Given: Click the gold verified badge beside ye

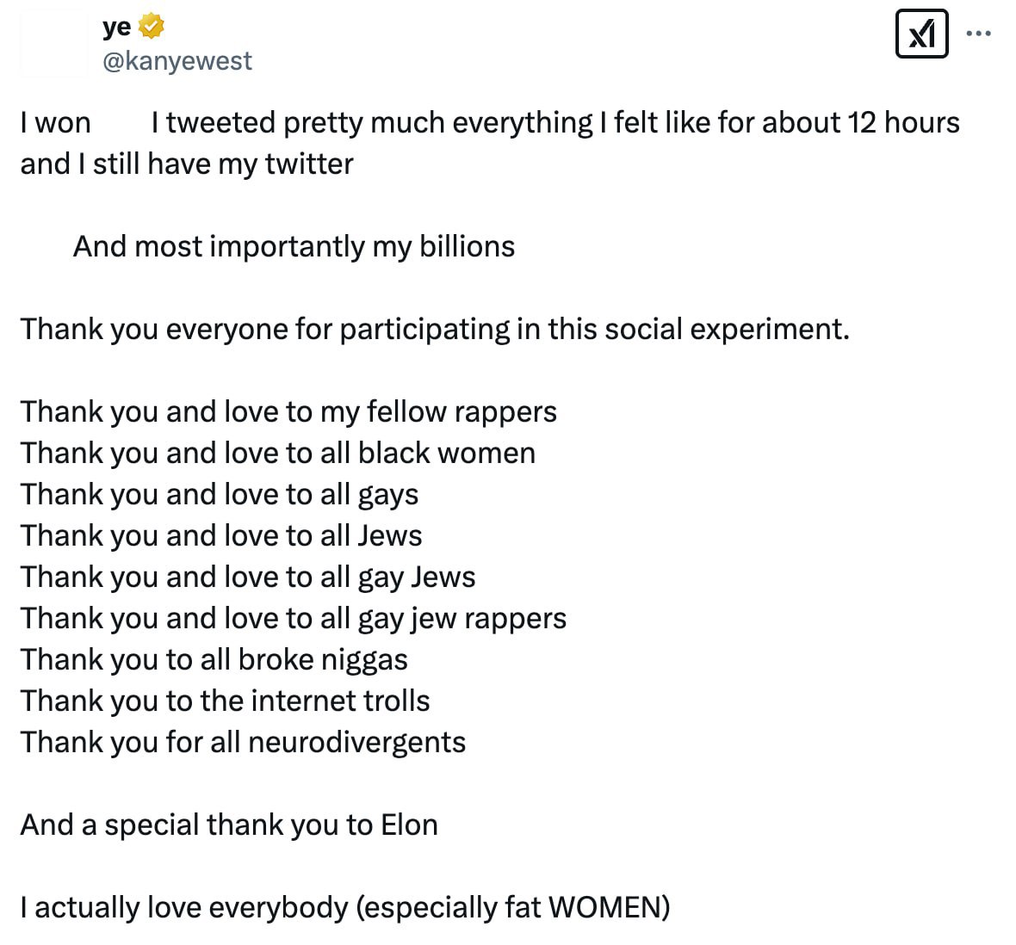Looking at the screenshot, I should pyautogui.click(x=151, y=27).
